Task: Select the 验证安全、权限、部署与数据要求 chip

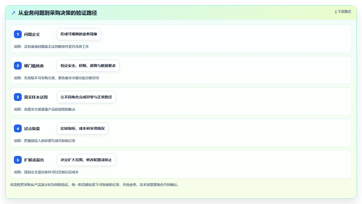Action: click(x=88, y=66)
